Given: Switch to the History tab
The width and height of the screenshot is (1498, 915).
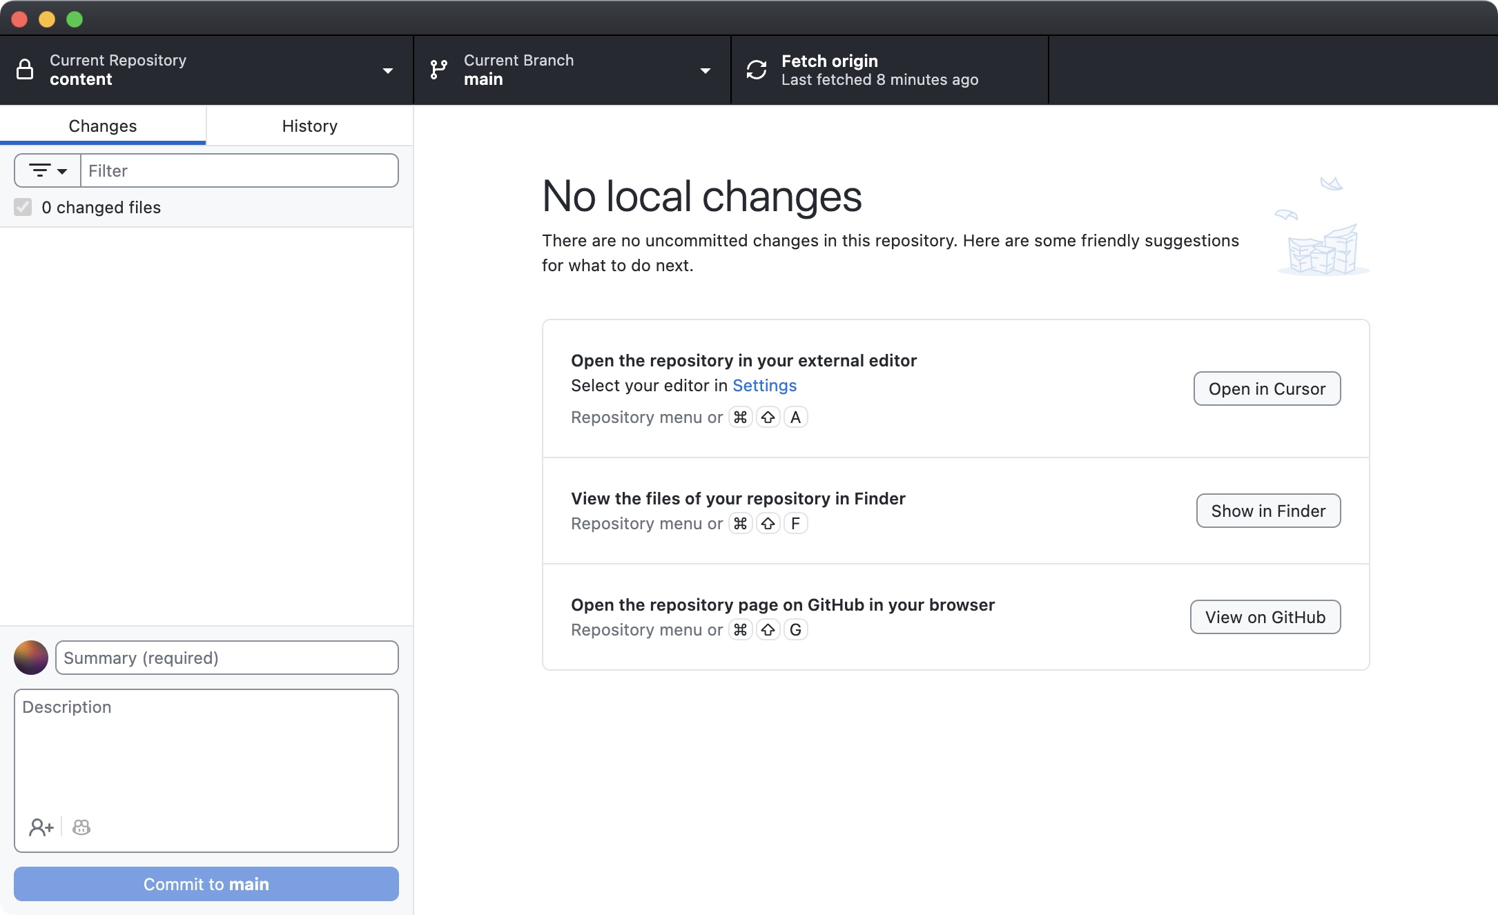Looking at the screenshot, I should (309, 126).
